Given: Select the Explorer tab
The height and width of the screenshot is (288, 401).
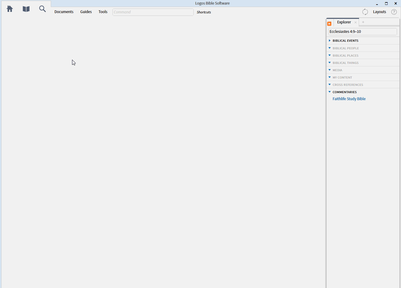Looking at the screenshot, I should 344,22.
